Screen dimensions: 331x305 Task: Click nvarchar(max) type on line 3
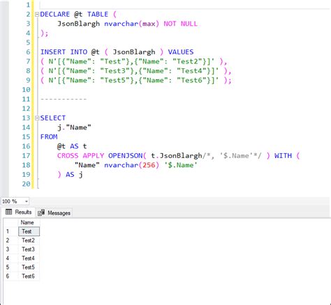[x=131, y=24]
